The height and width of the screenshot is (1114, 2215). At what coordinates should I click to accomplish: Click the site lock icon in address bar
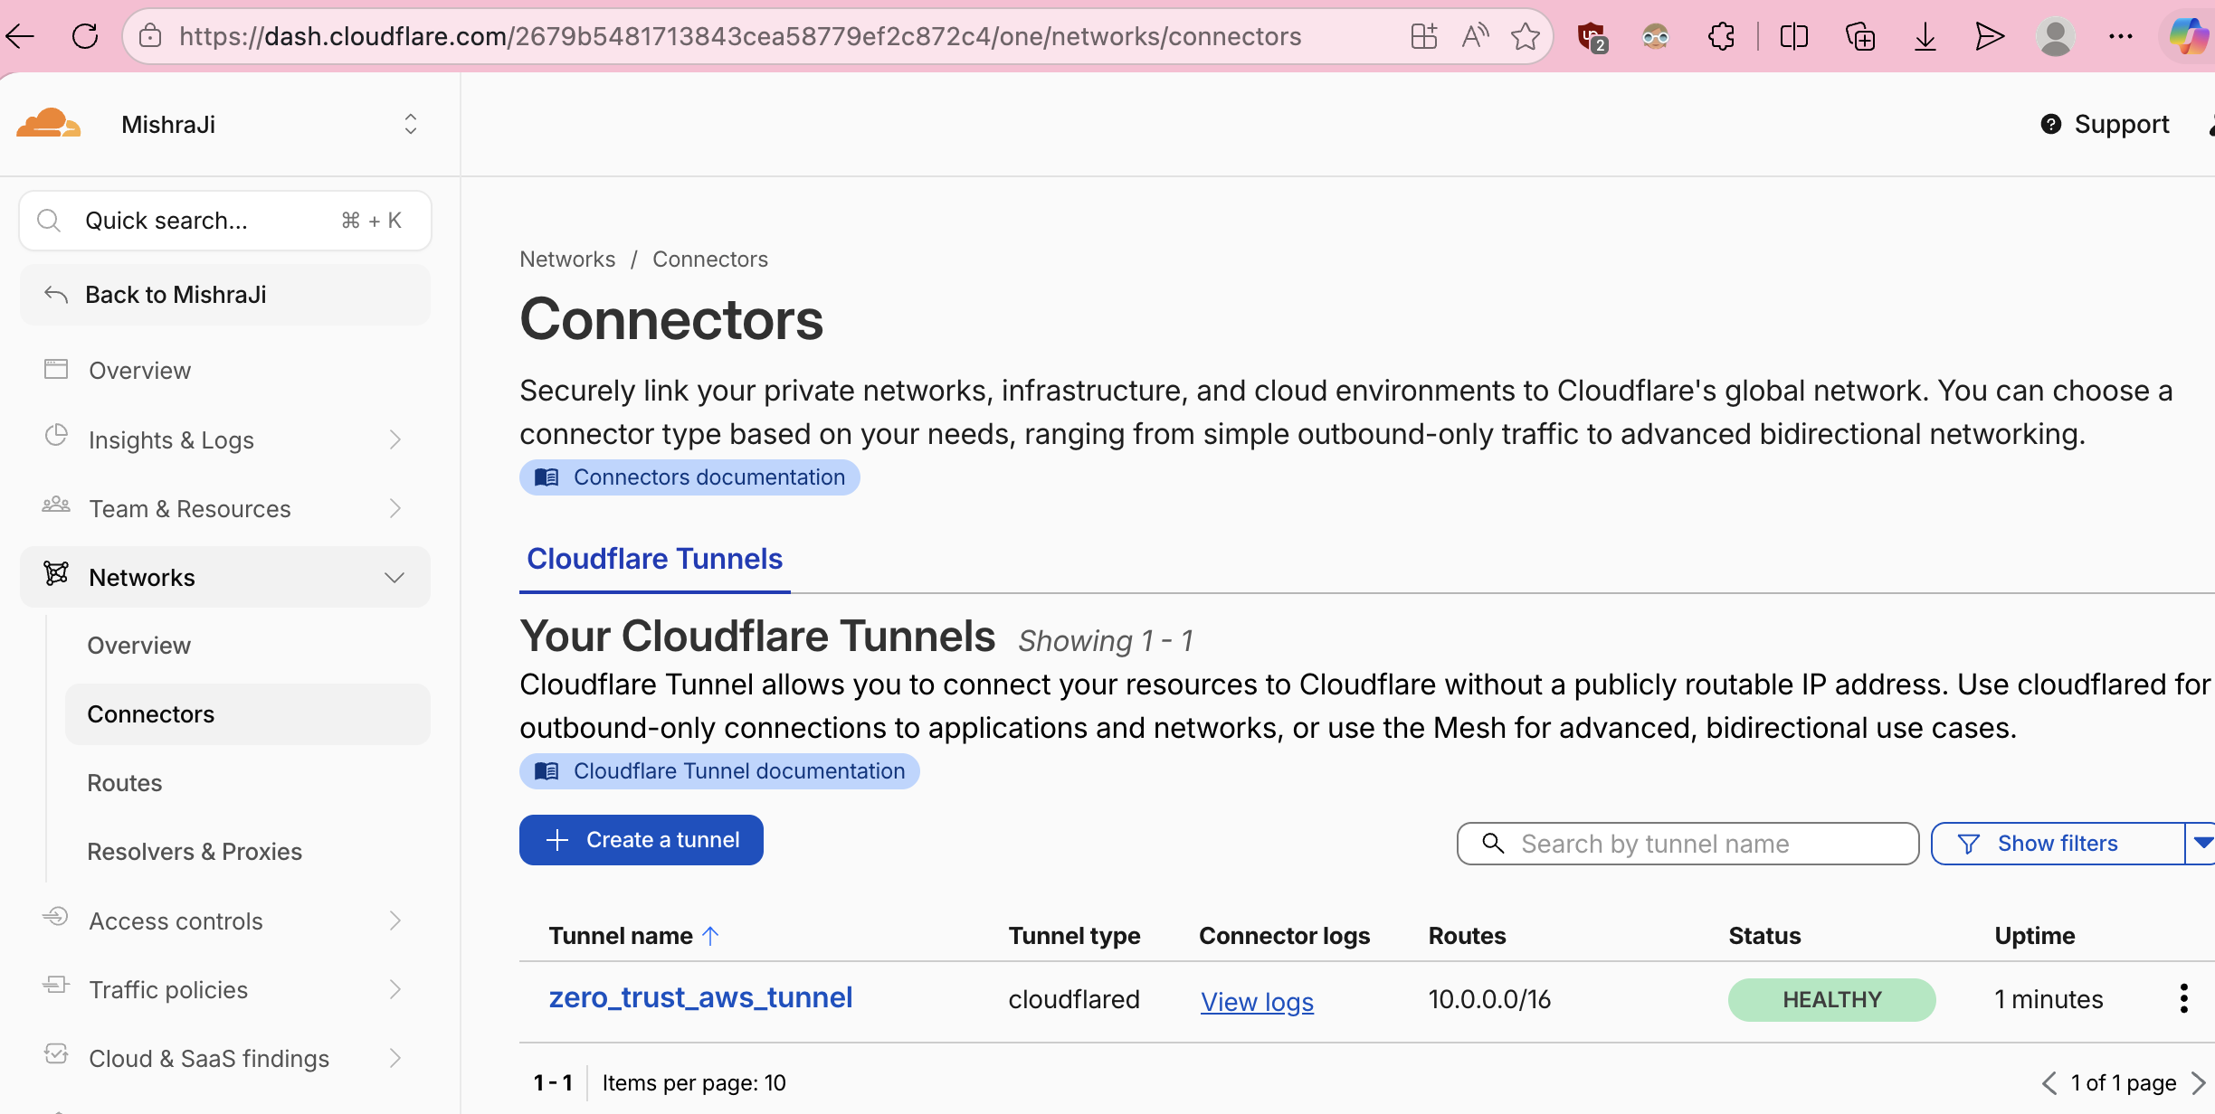pos(150,36)
